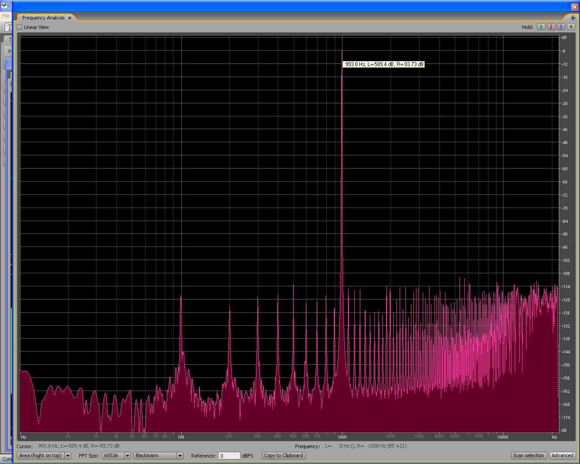Click the 1000 Hz spectrum peak
The height and width of the screenshot is (464, 580).
tap(342, 51)
